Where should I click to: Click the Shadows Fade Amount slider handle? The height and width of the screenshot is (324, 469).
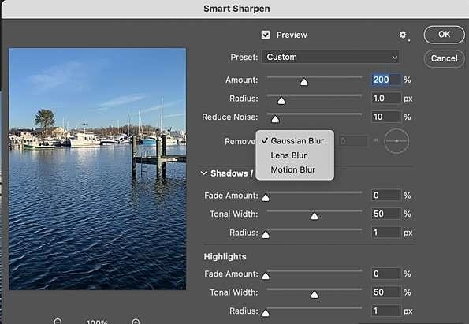tap(266, 197)
